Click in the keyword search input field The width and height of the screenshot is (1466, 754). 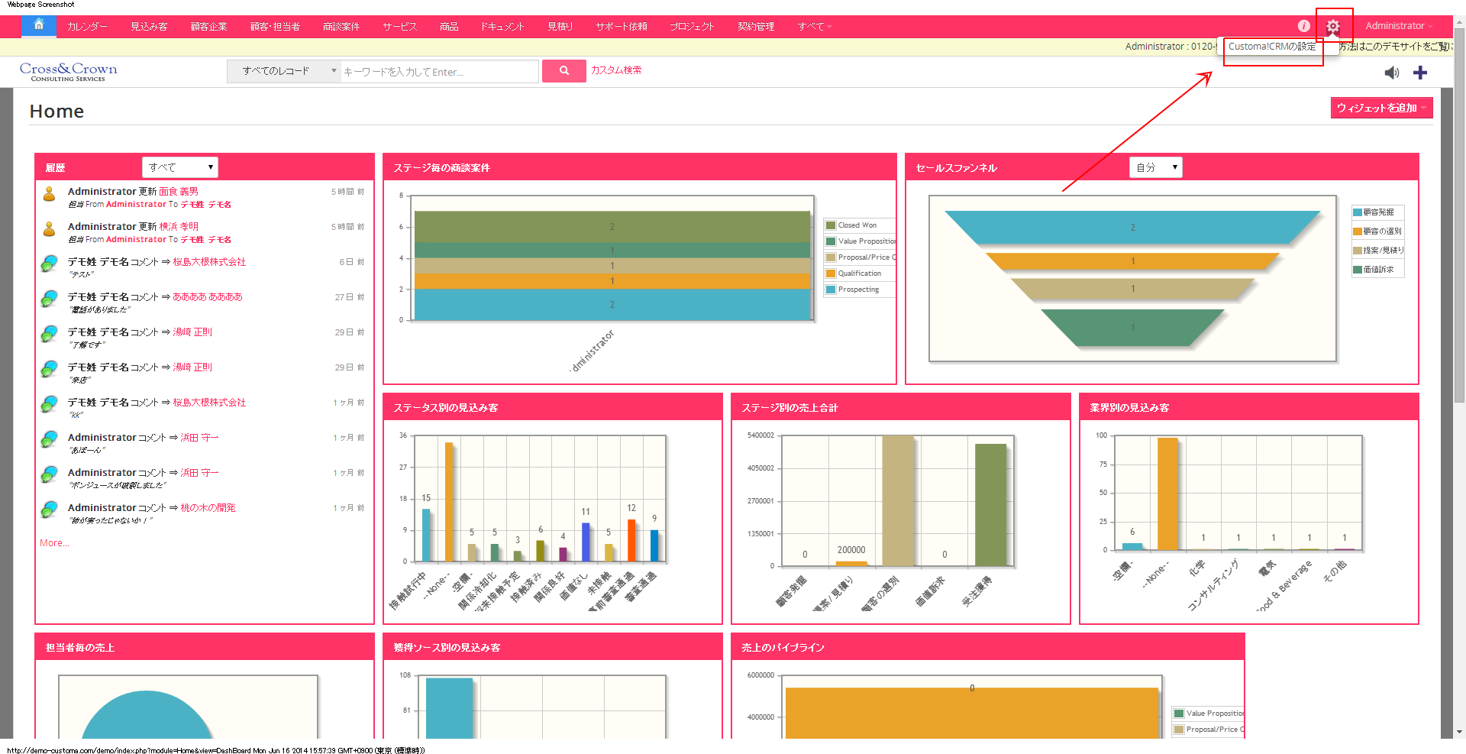tap(439, 72)
